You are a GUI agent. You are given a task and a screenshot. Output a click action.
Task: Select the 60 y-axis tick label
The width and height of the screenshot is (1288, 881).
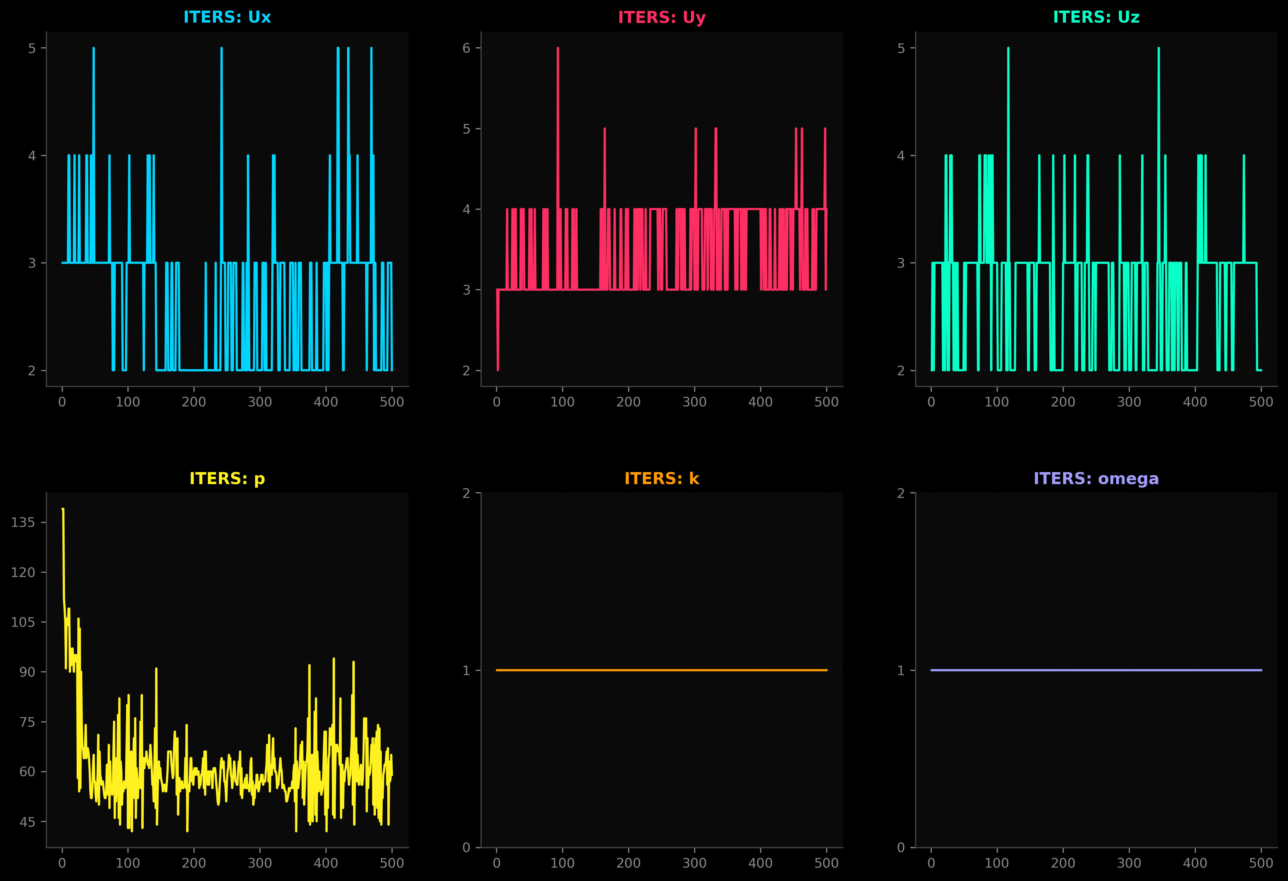pos(27,772)
